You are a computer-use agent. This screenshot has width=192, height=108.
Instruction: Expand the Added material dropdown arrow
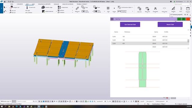pyautogui.click(x=56, y=11)
